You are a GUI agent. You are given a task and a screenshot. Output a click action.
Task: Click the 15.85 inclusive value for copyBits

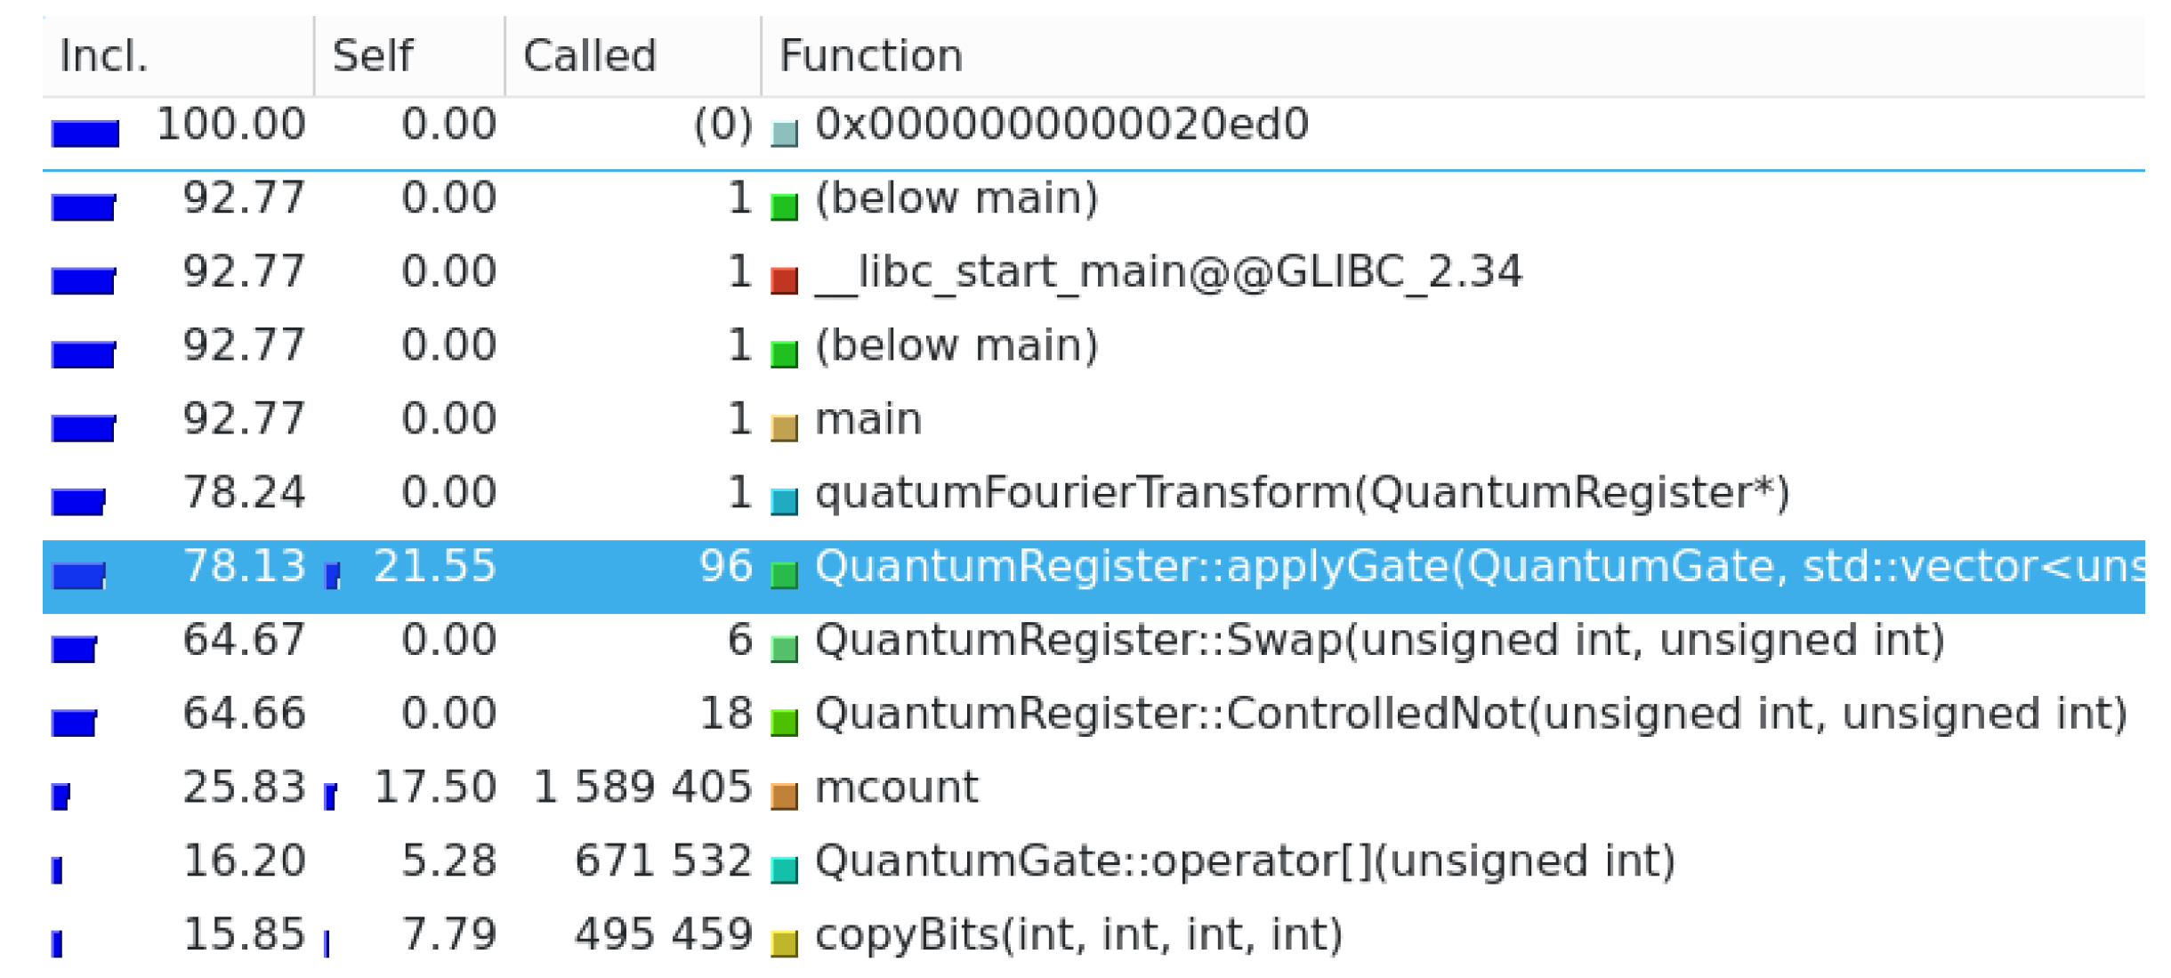tap(244, 935)
